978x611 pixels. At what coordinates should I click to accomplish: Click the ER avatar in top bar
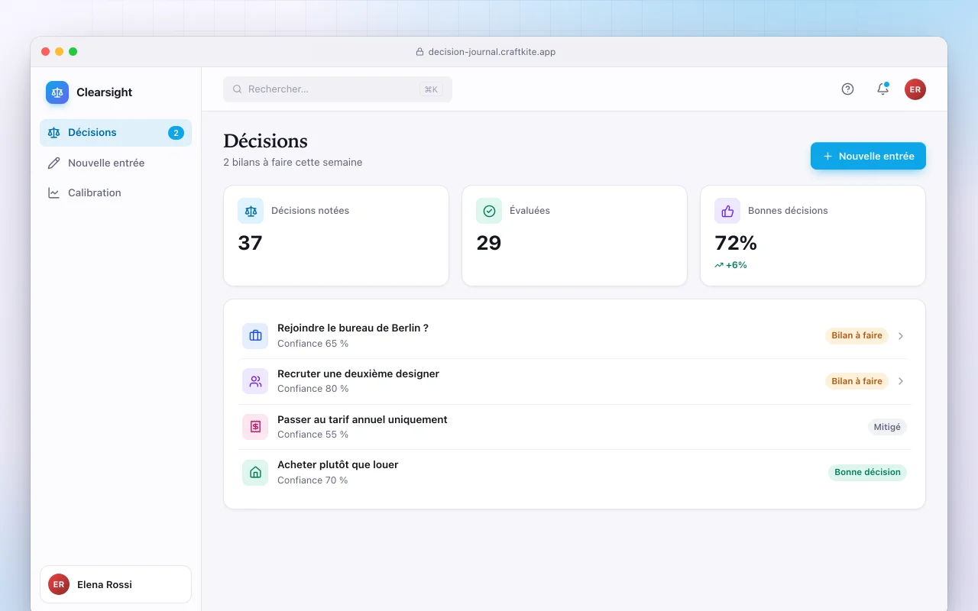pos(915,89)
